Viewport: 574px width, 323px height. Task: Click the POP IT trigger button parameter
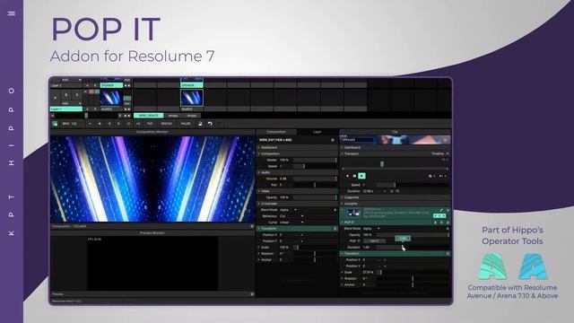pos(374,241)
